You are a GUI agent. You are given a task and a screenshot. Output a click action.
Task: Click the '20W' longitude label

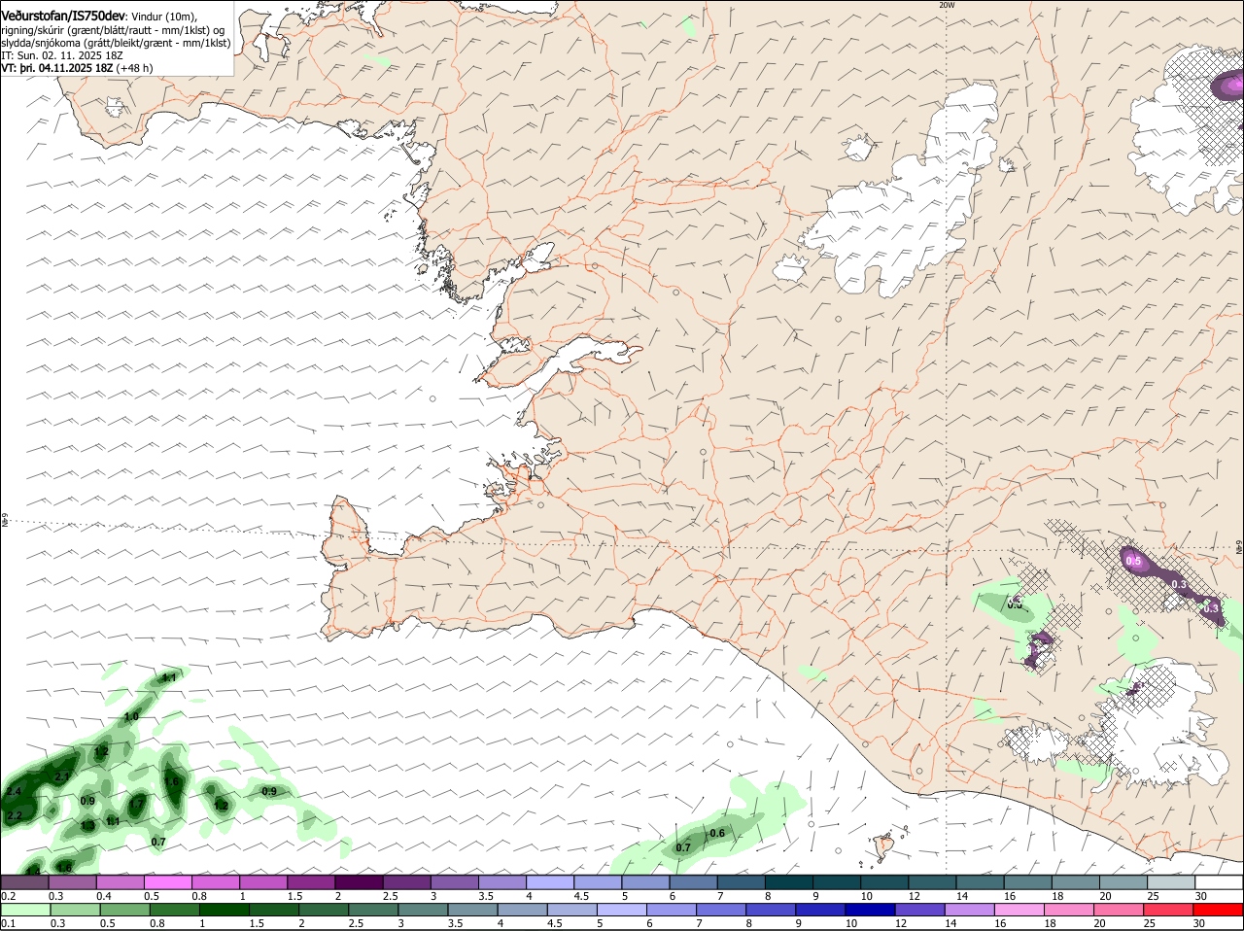tap(947, 5)
